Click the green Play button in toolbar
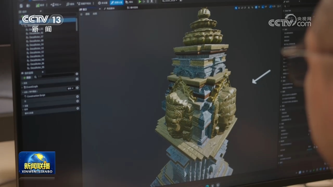This screenshot has height=187, width=333. click(140, 2)
